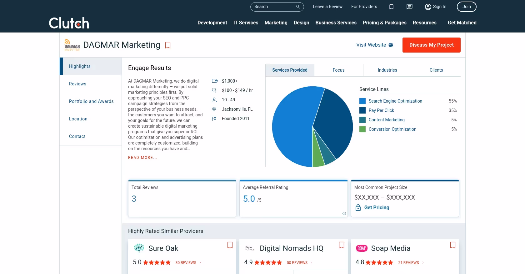525x274 pixels.
Task: Click the hourly rate clock icon
Action: click(x=214, y=90)
